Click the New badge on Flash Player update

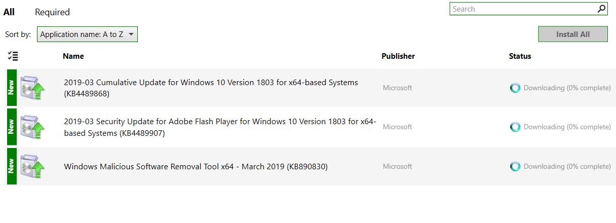click(x=12, y=127)
